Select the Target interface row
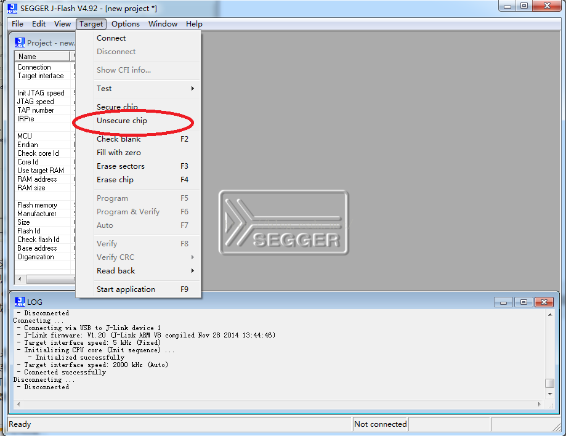The image size is (566, 436). 45,76
